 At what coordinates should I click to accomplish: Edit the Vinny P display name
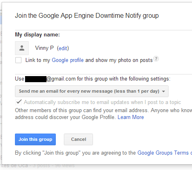click(63, 48)
